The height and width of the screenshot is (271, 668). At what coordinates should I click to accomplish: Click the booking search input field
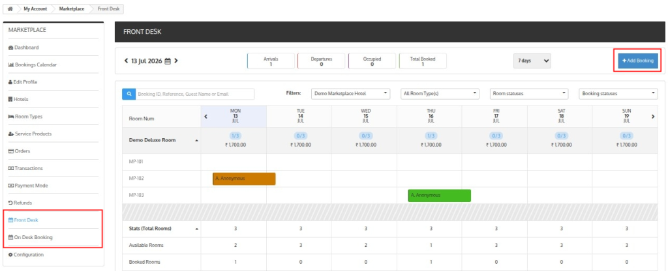tap(194, 94)
